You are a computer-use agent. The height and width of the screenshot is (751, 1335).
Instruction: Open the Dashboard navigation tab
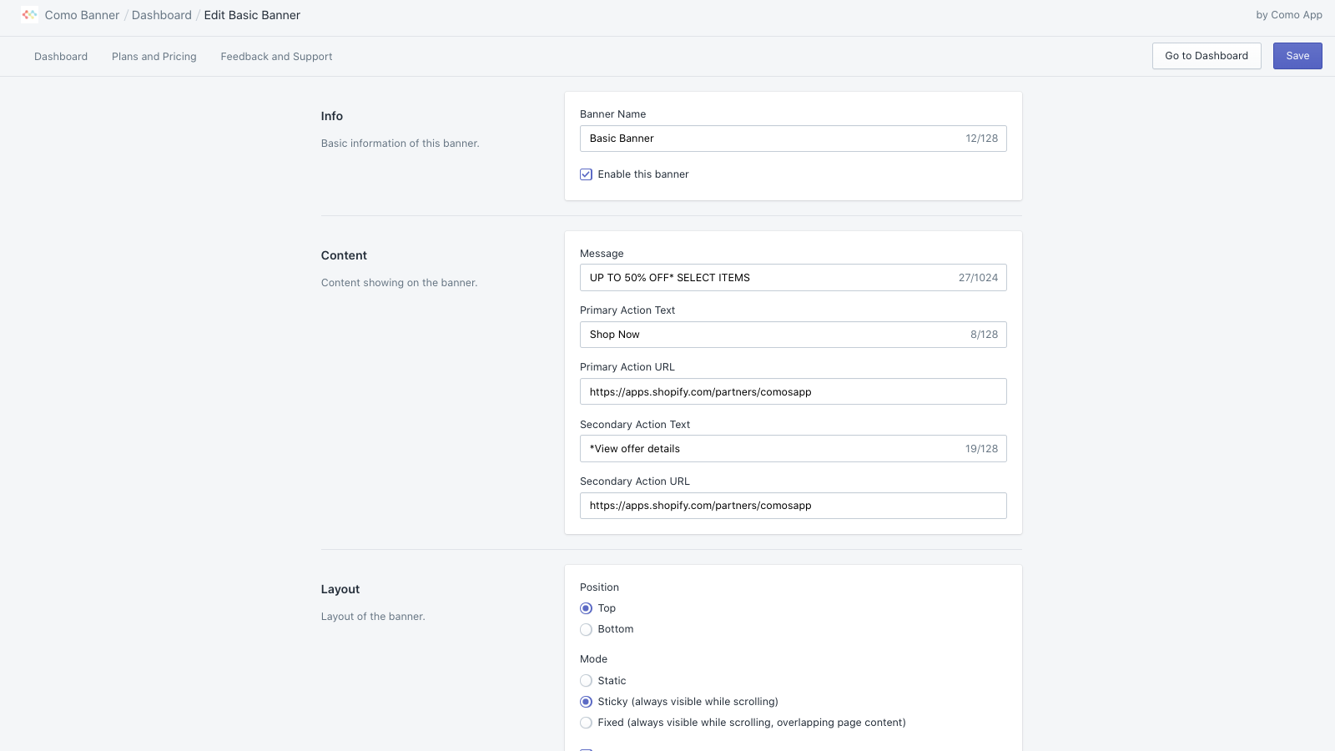click(61, 57)
